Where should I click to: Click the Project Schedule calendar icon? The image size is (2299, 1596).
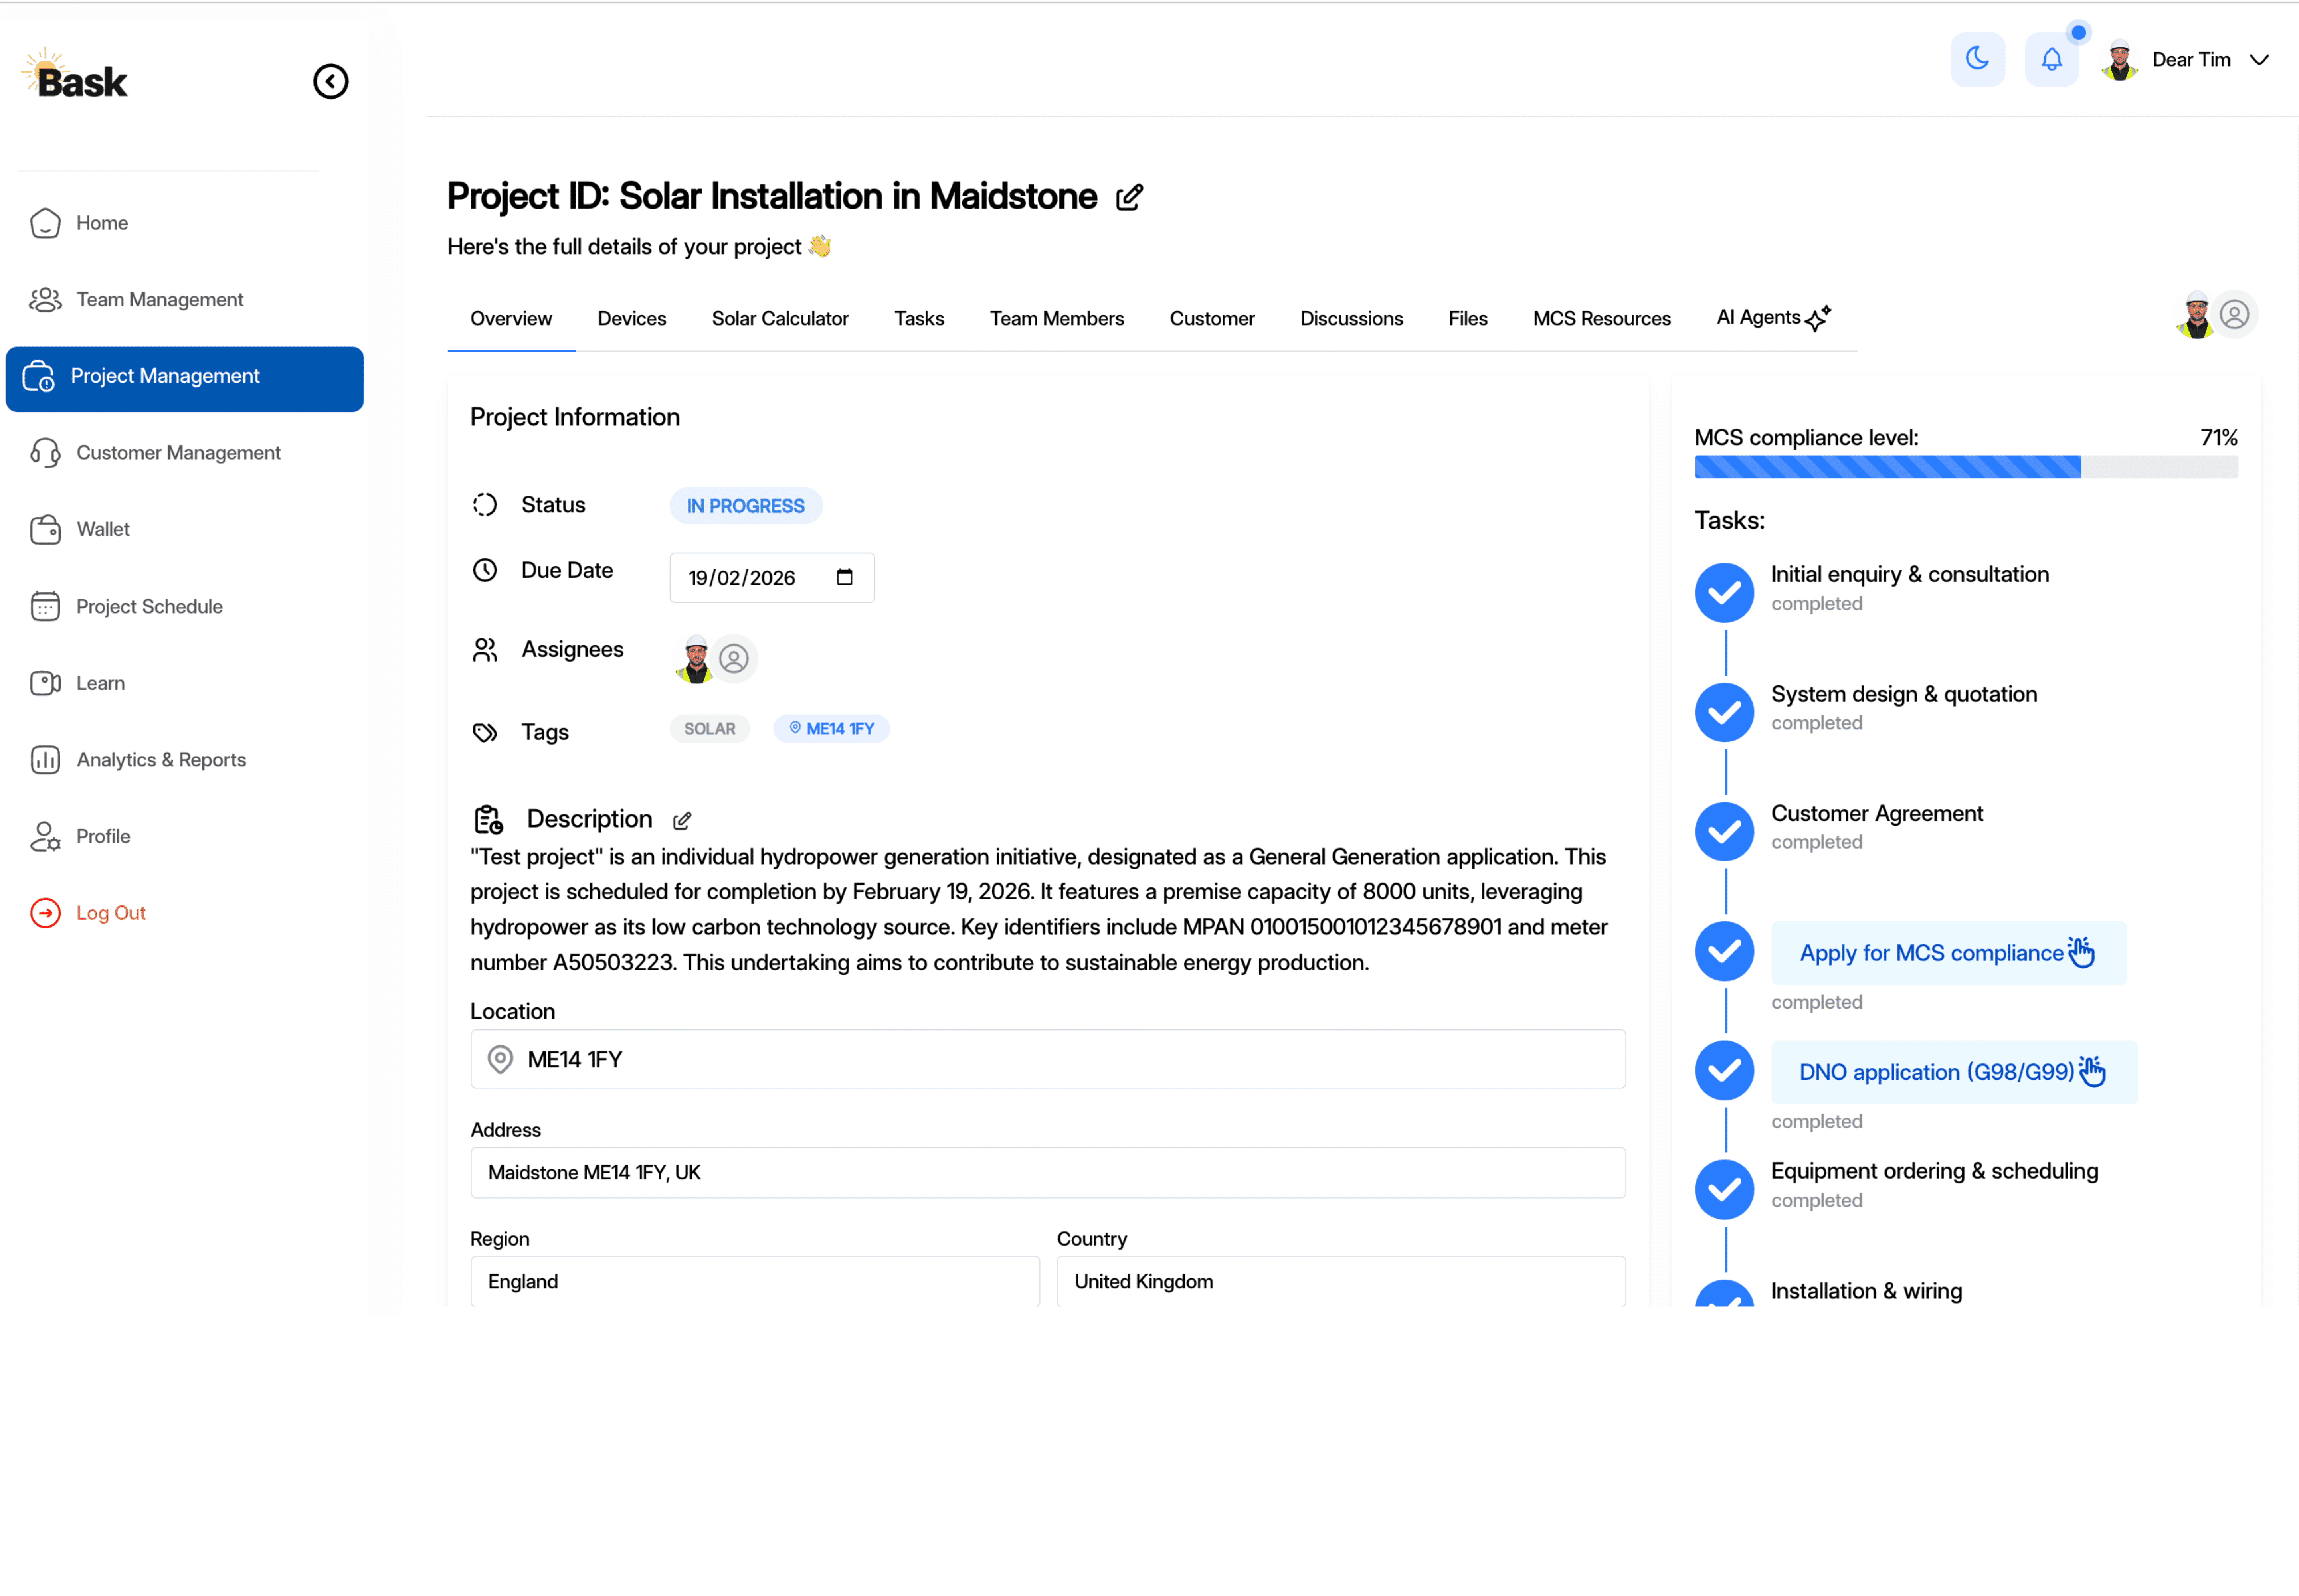pos(45,606)
